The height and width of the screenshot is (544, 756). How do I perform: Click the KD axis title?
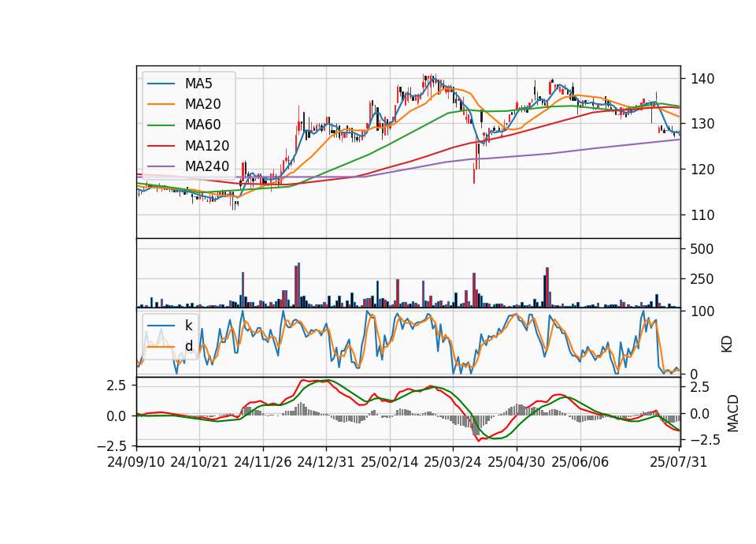(727, 345)
